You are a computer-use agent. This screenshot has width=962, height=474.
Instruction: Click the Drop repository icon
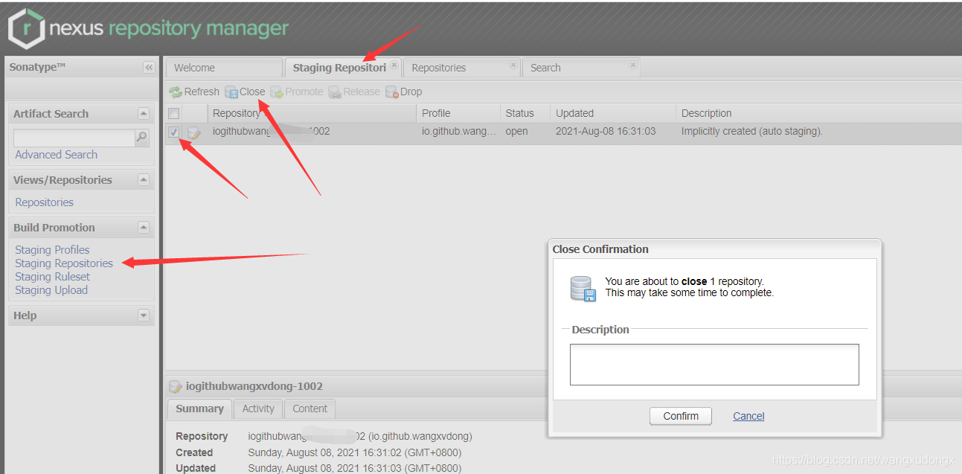tap(391, 92)
